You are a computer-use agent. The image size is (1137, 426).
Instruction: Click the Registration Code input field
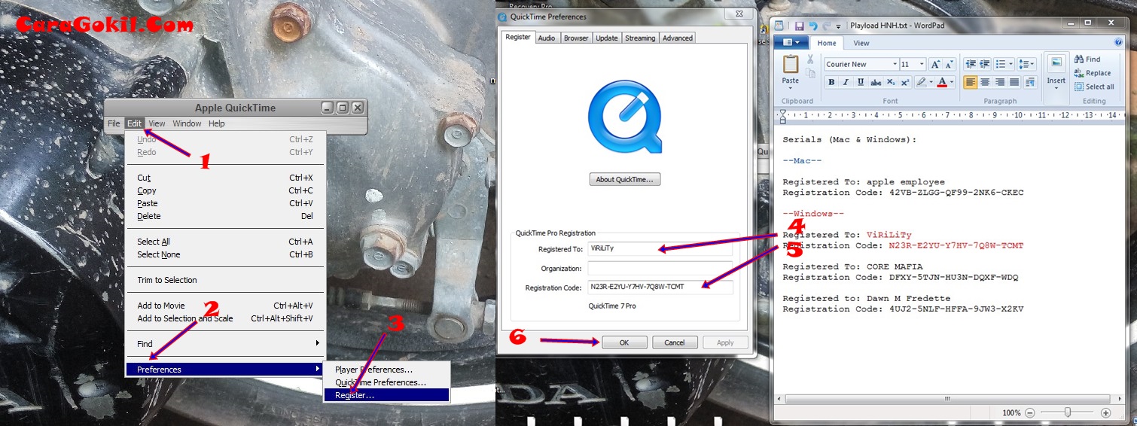coord(660,288)
